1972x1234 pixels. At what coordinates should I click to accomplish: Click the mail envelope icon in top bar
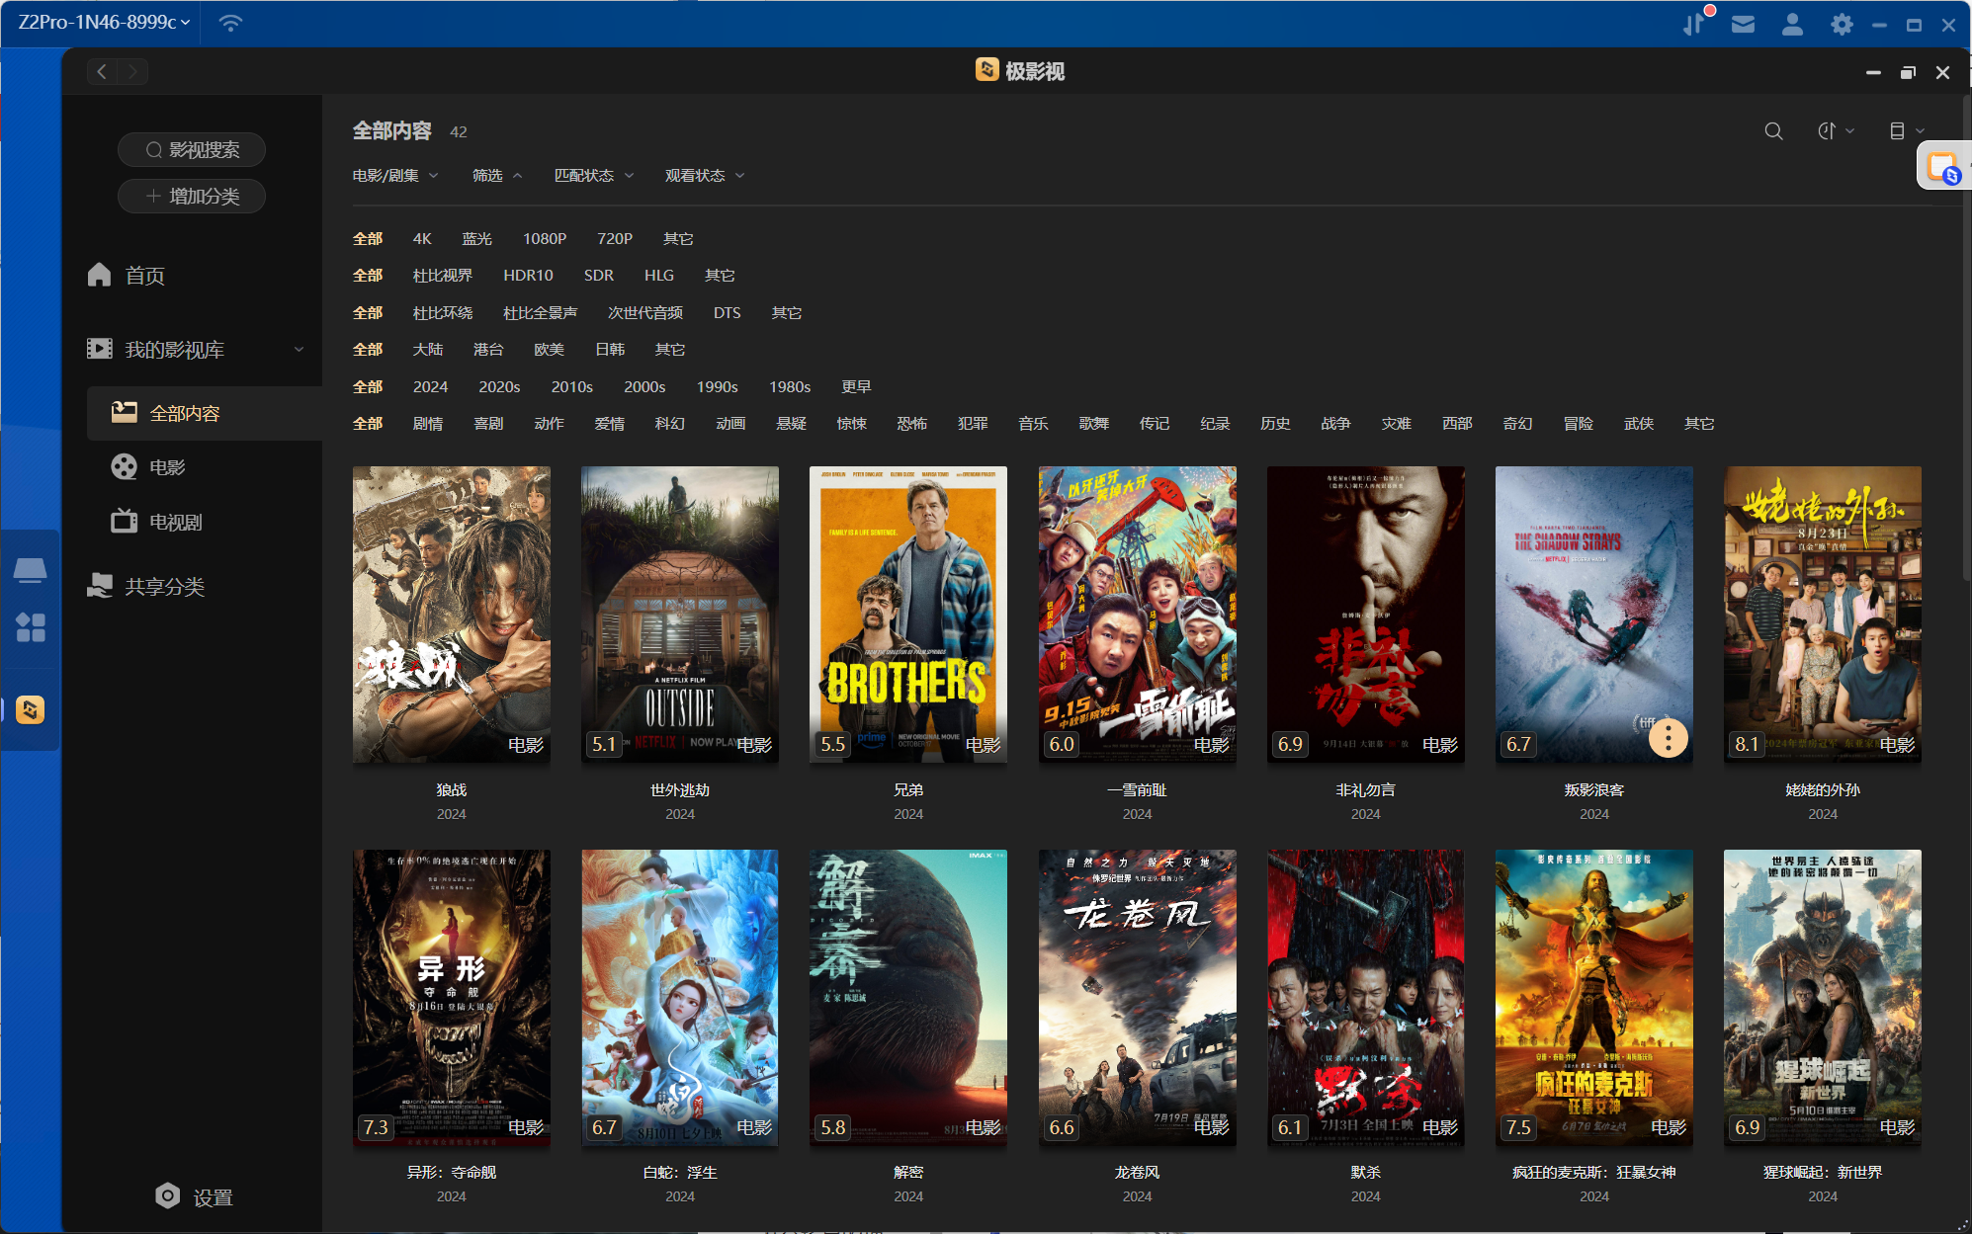[1743, 24]
